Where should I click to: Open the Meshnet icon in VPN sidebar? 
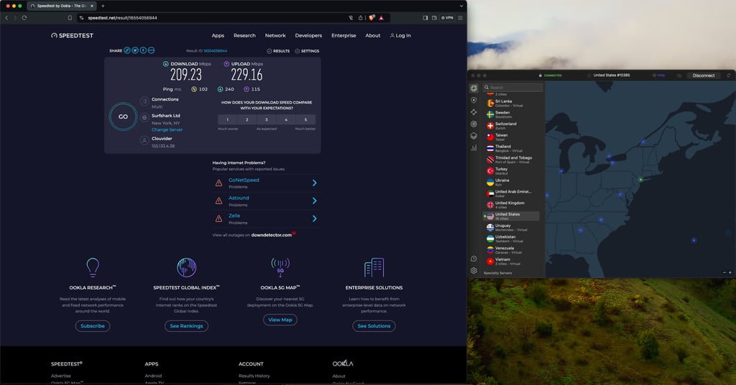point(474,113)
